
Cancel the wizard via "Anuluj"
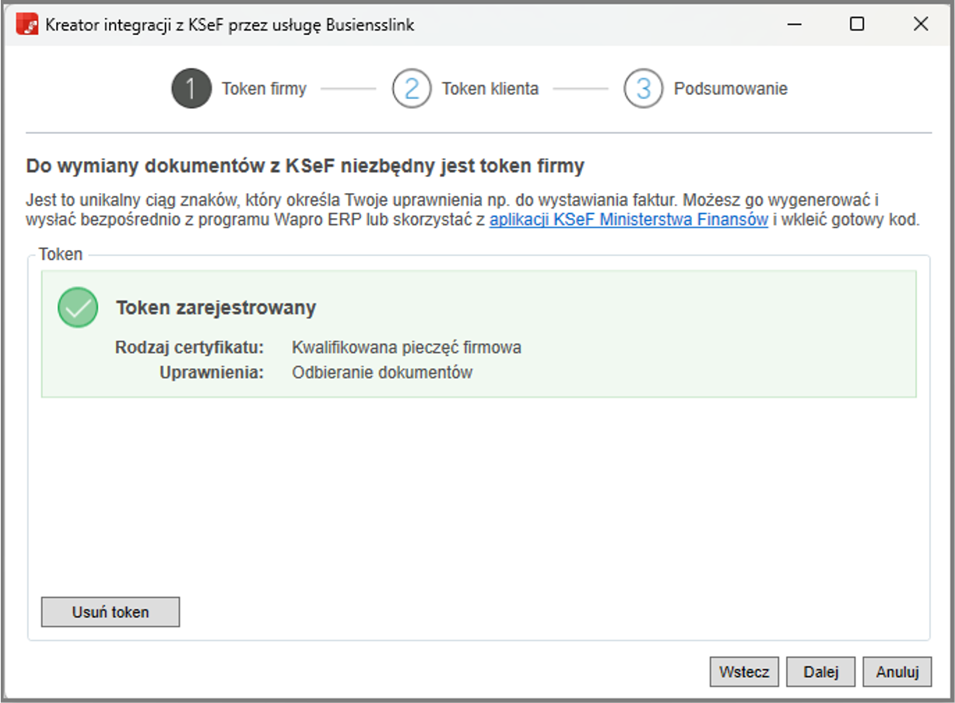pyautogui.click(x=897, y=673)
